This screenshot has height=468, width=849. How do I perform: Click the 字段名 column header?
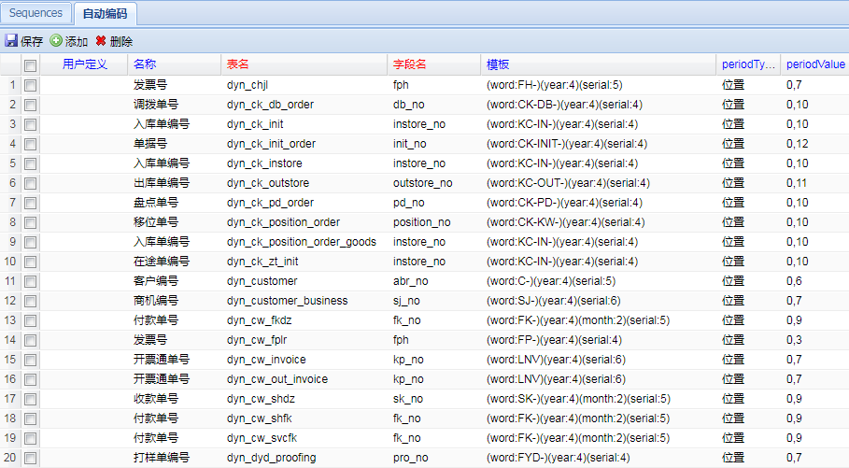click(409, 64)
